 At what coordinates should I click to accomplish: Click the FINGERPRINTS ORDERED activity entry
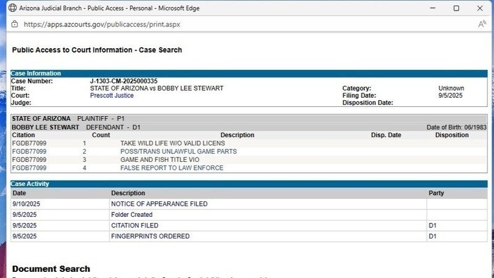(x=150, y=236)
